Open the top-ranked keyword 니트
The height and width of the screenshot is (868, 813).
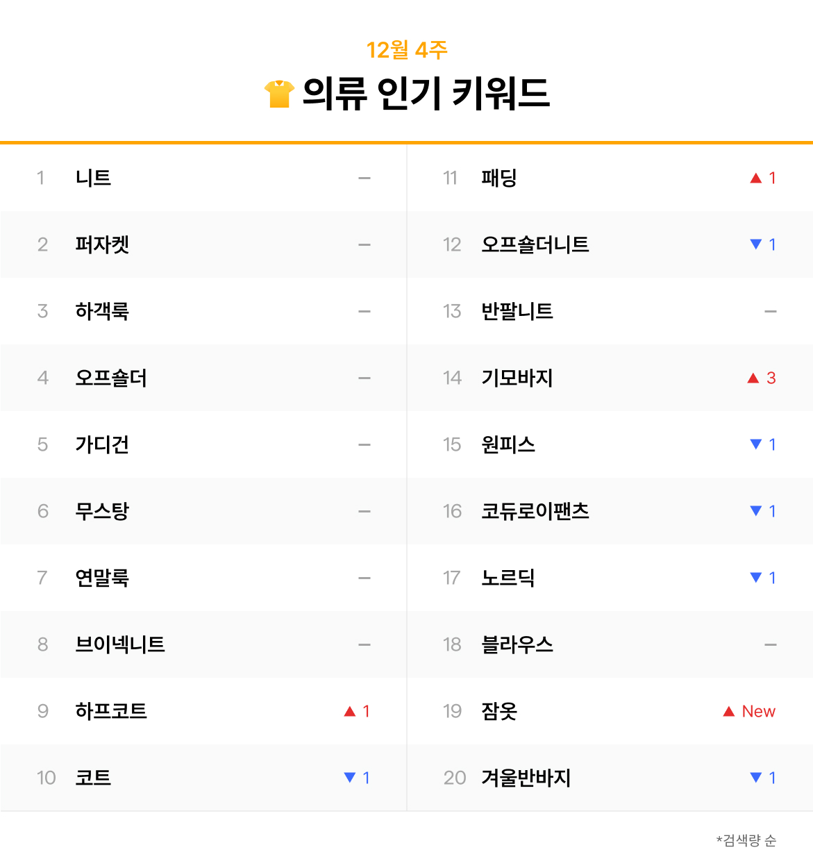tap(93, 178)
